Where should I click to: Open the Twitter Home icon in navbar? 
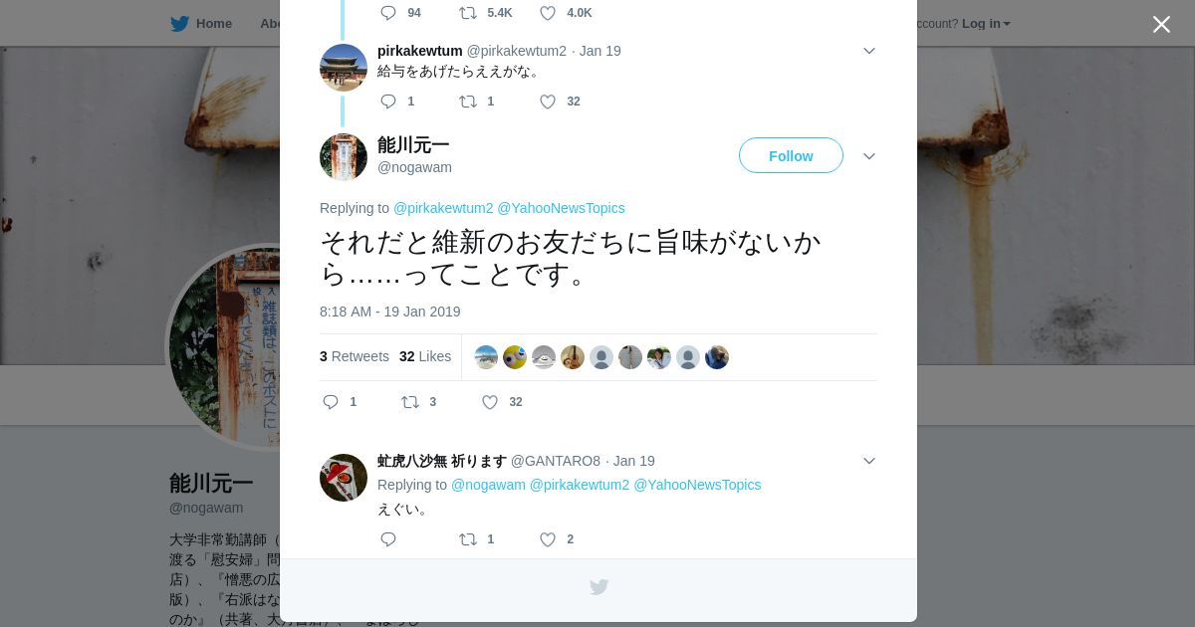(201, 23)
